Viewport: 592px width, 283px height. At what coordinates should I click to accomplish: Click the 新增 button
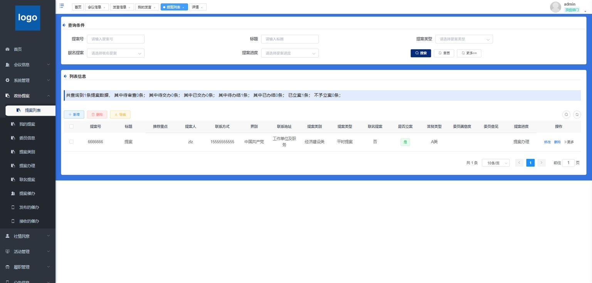(x=74, y=114)
